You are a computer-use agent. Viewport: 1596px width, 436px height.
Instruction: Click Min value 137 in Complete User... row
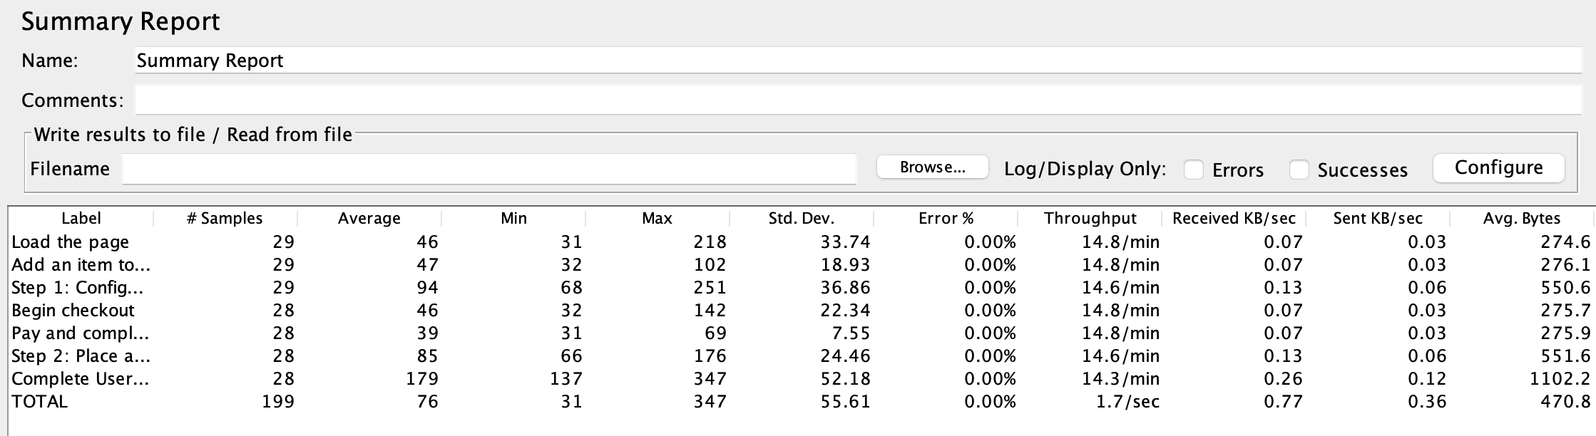click(x=566, y=379)
